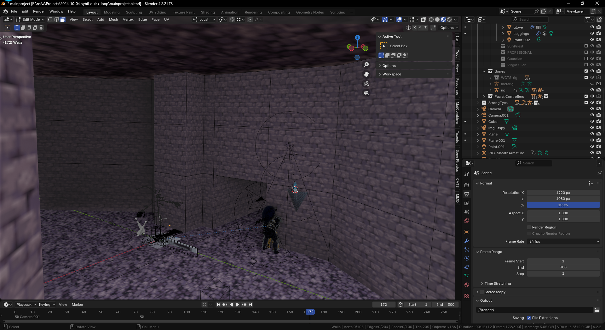Screen dimensions: 605x330
Task: Enable the Render Region checkbox
Action: [x=529, y=227]
